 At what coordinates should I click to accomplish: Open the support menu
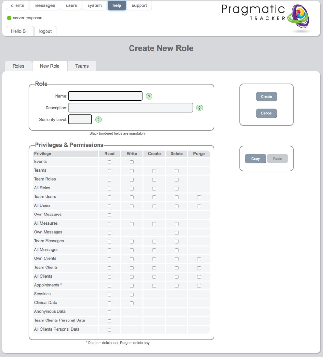[x=139, y=5]
